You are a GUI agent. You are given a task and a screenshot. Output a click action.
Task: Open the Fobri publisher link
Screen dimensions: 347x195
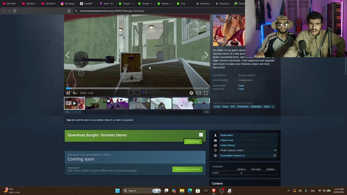tap(241, 89)
